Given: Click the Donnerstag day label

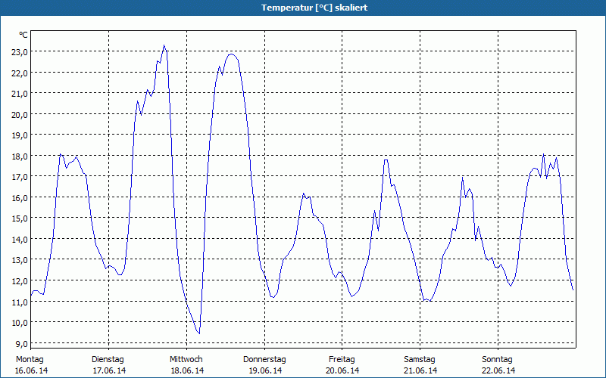Looking at the screenshot, I should pos(264,360).
